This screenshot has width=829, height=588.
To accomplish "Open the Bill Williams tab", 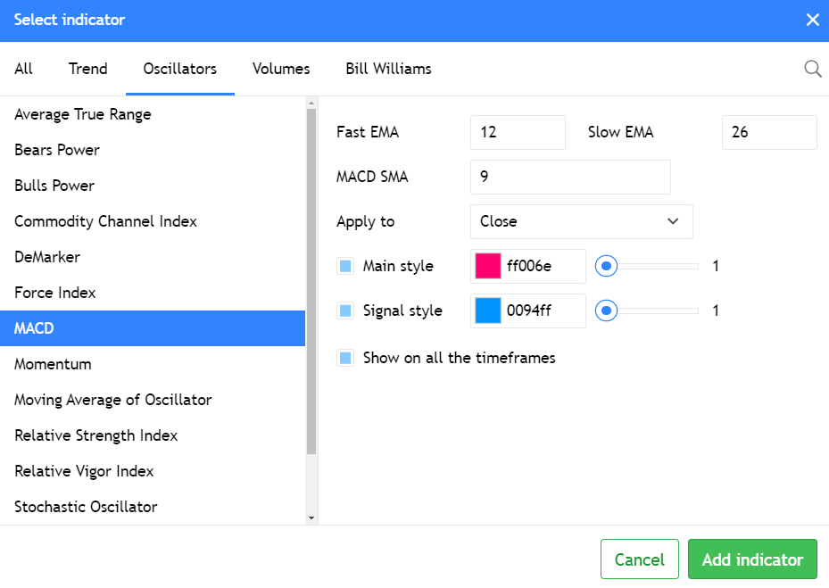I will (x=388, y=69).
